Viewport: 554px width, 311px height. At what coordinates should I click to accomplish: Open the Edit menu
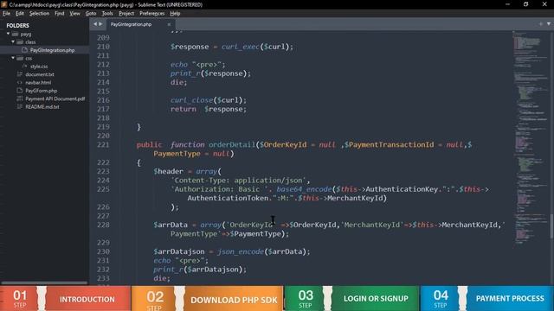[x=19, y=14]
